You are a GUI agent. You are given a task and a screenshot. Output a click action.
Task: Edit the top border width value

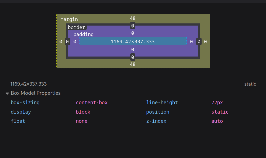133,26
